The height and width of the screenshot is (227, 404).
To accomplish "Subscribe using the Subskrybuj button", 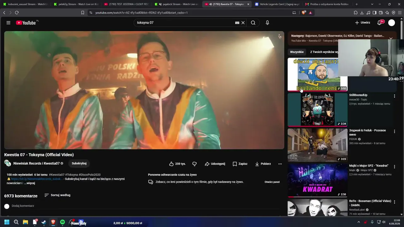I will click(79, 163).
